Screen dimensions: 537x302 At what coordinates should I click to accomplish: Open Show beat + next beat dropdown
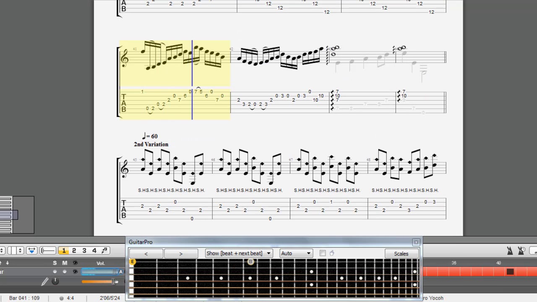coord(239,253)
